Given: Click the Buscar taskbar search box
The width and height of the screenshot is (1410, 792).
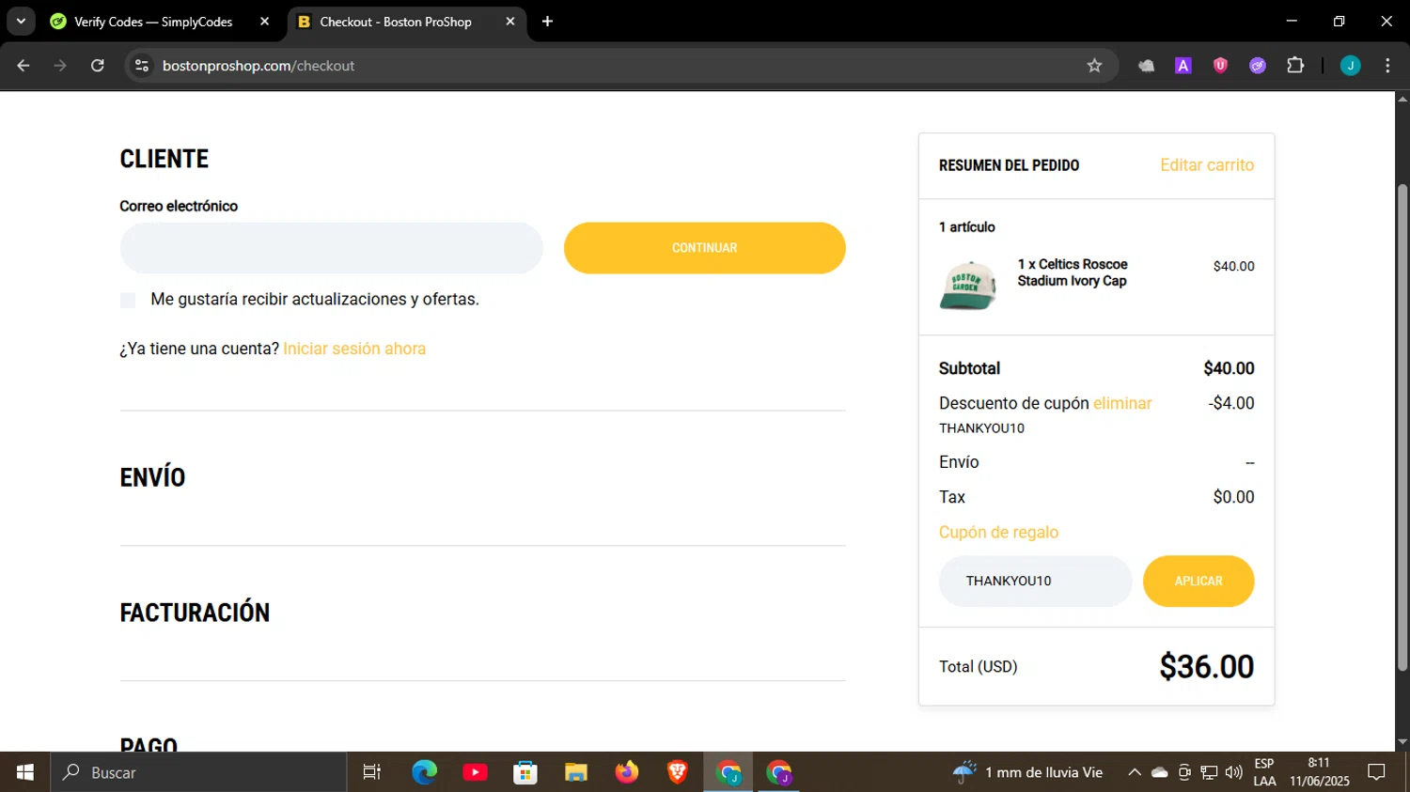Looking at the screenshot, I should point(198,772).
